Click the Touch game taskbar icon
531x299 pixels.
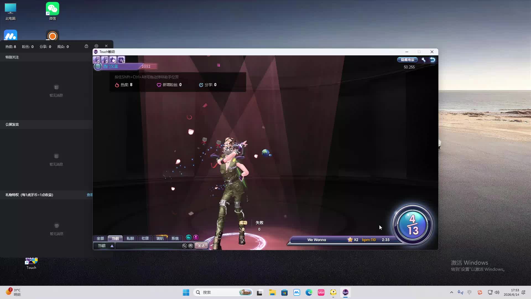pos(345,292)
